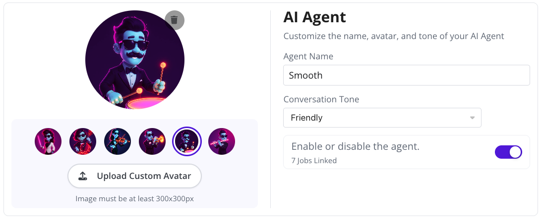
Task: Choose the cello player avatar
Action: click(83, 141)
